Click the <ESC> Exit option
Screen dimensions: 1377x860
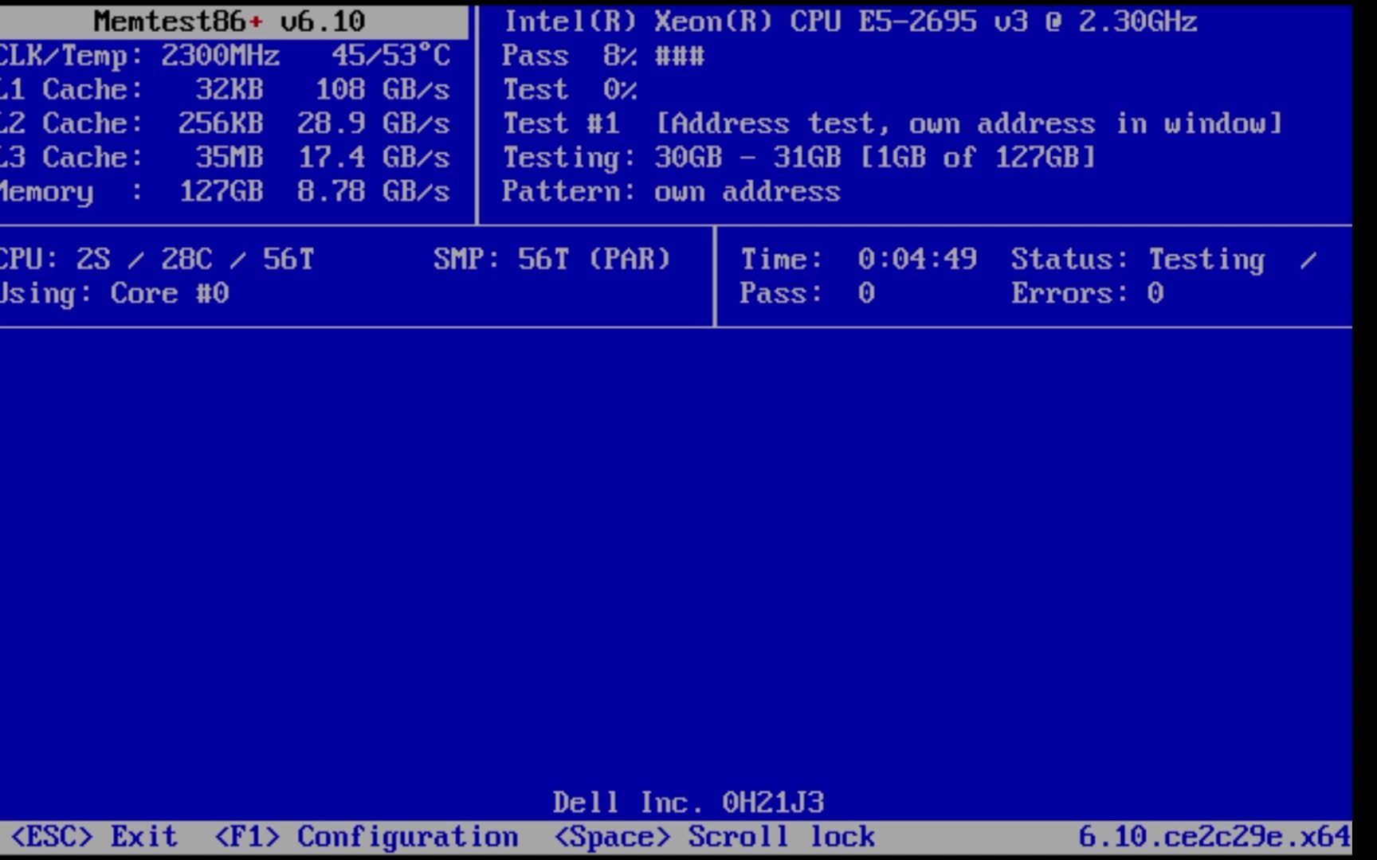click(93, 837)
